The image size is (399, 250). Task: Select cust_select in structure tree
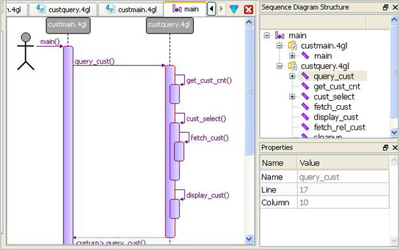[334, 97]
